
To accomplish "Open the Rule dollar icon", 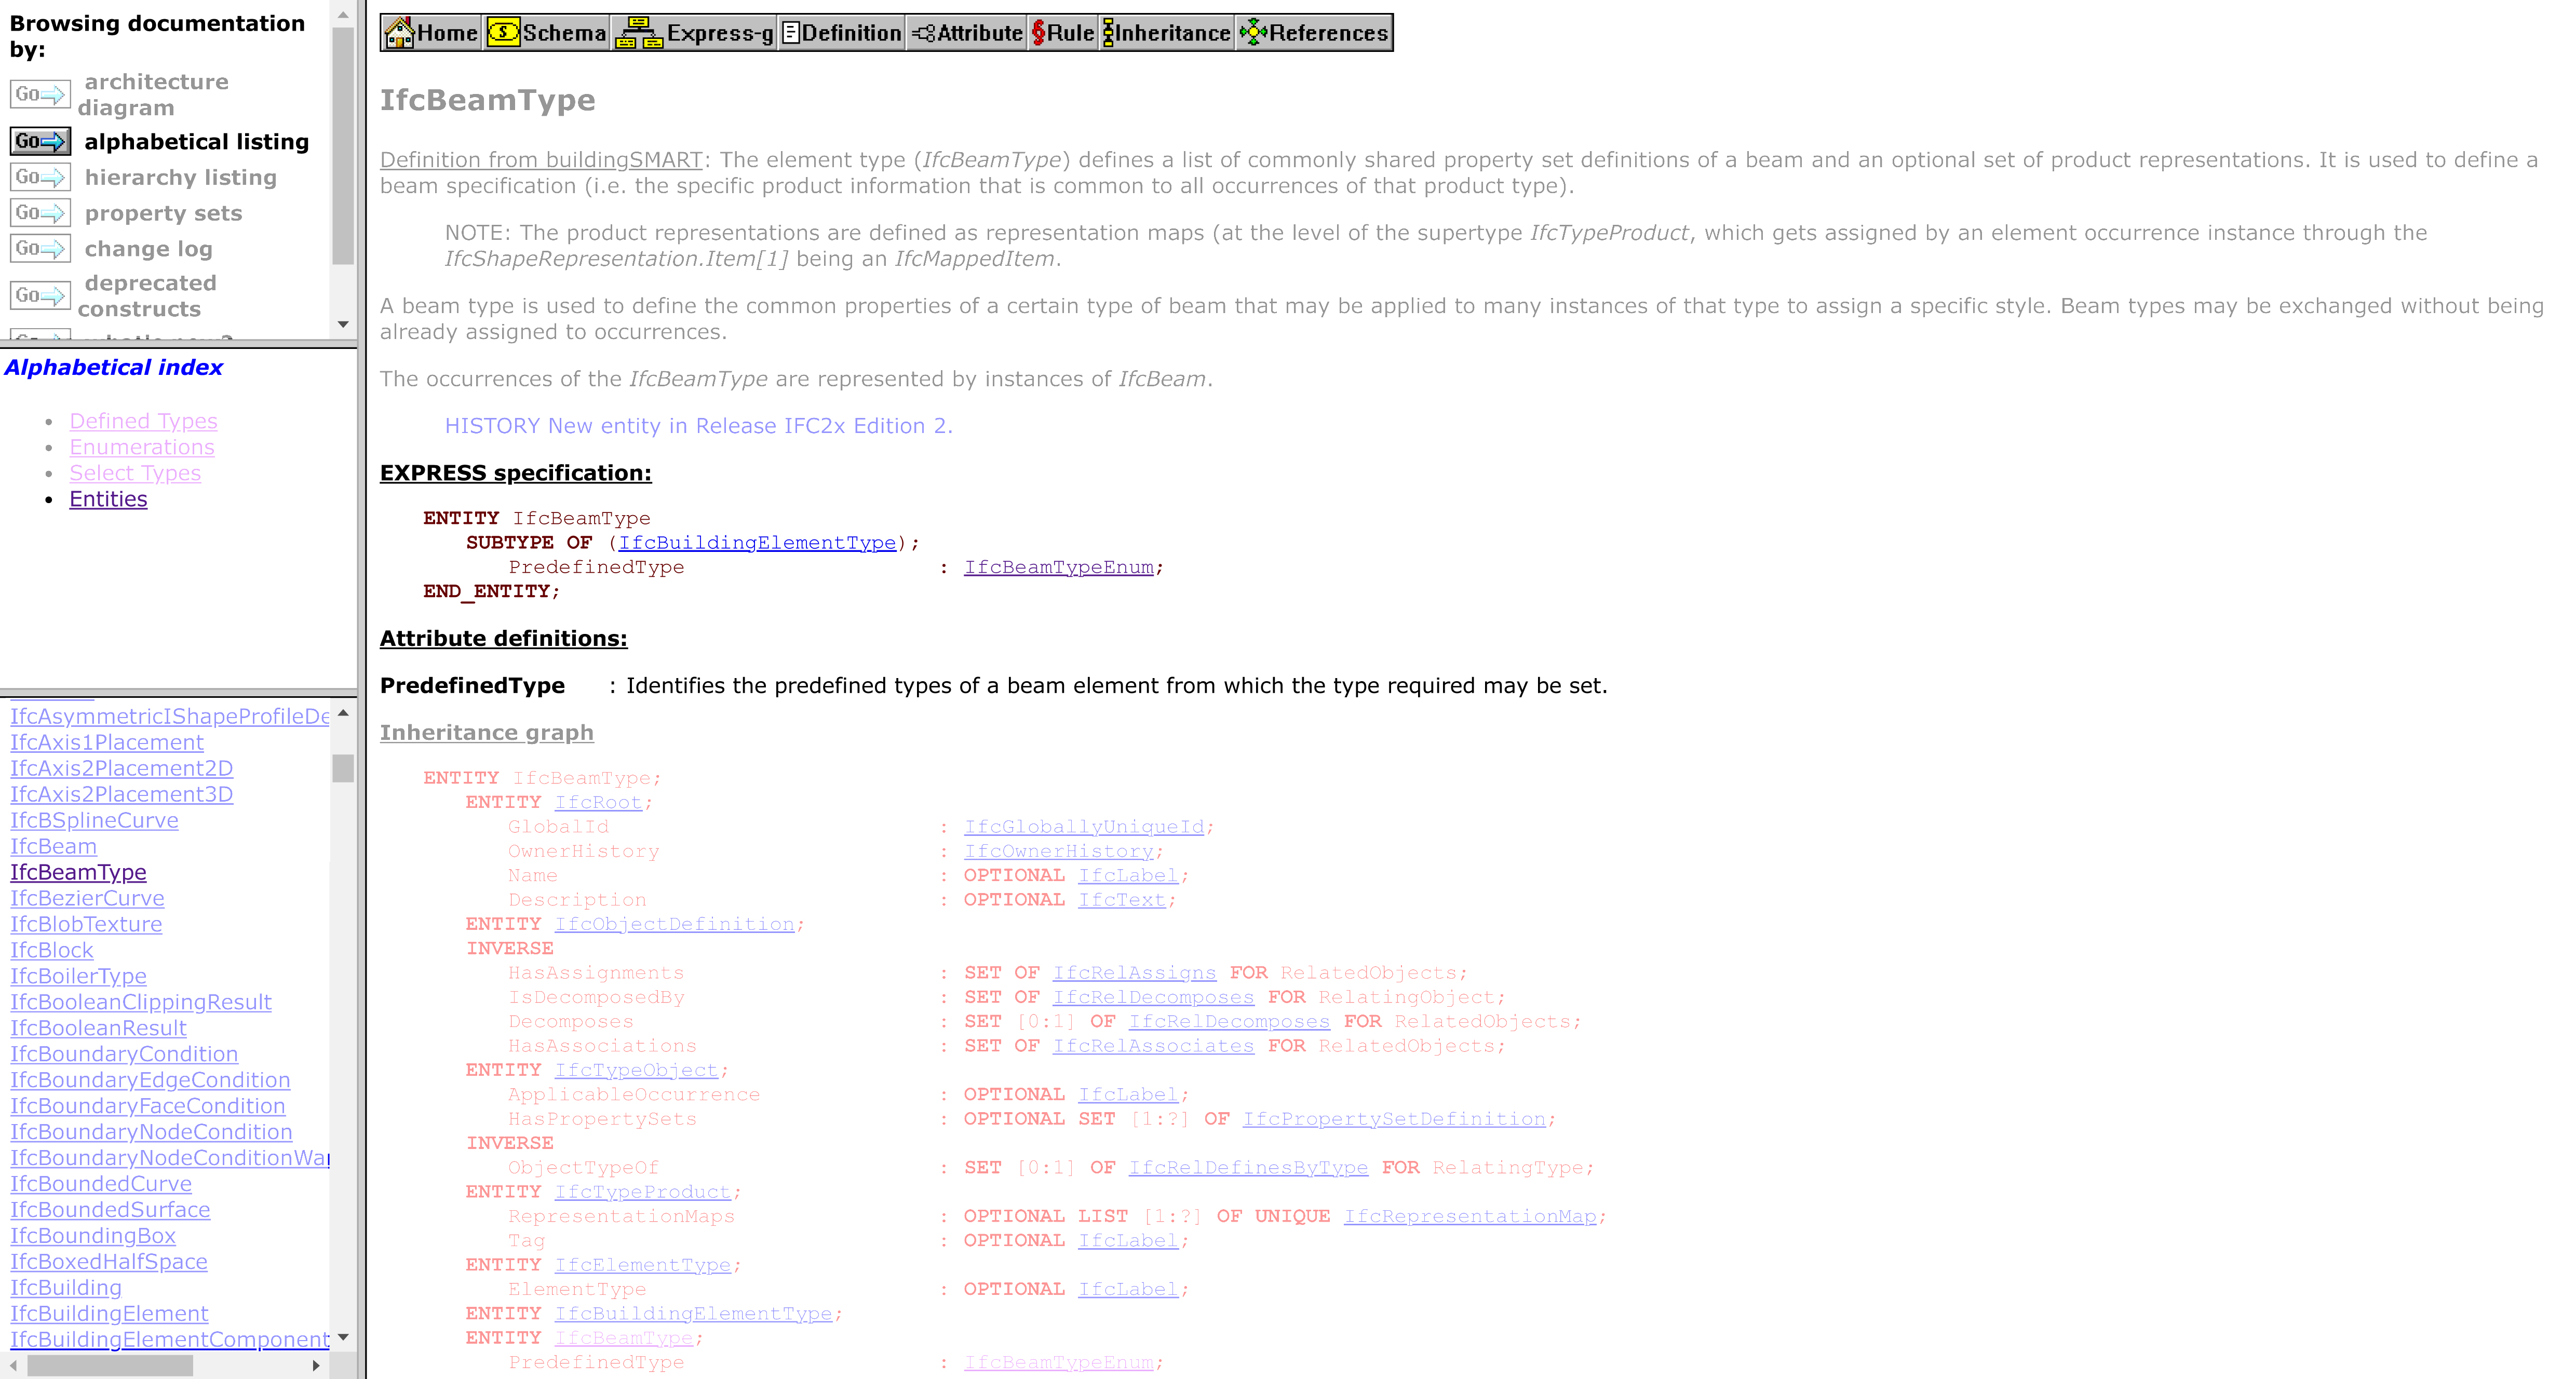I will click(1038, 33).
